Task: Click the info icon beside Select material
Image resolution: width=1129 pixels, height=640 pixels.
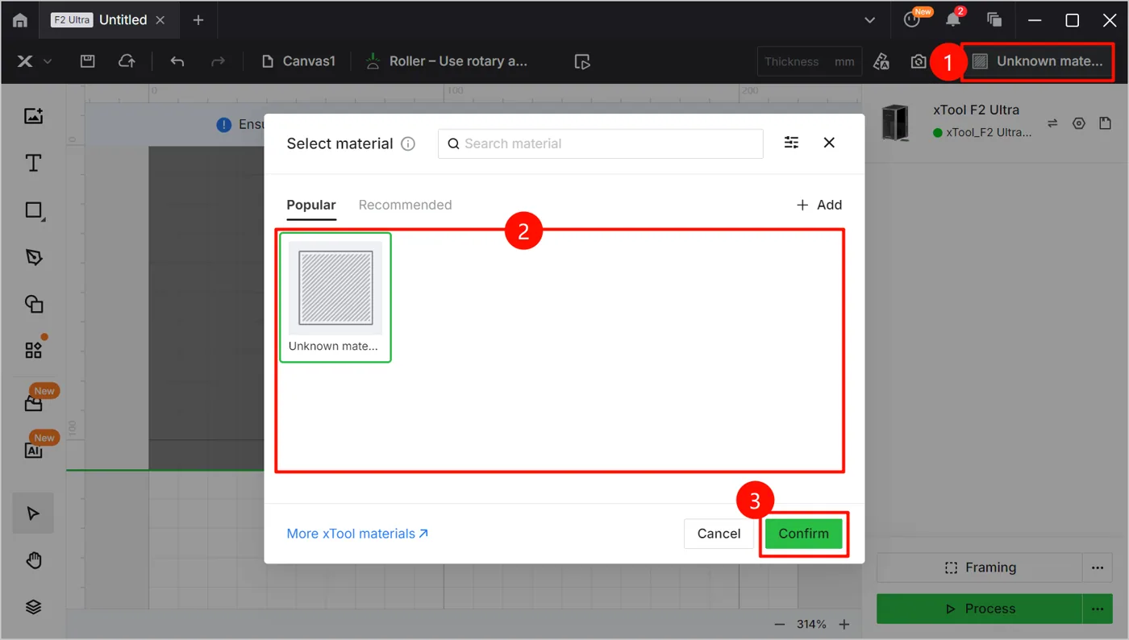Action: pyautogui.click(x=408, y=144)
